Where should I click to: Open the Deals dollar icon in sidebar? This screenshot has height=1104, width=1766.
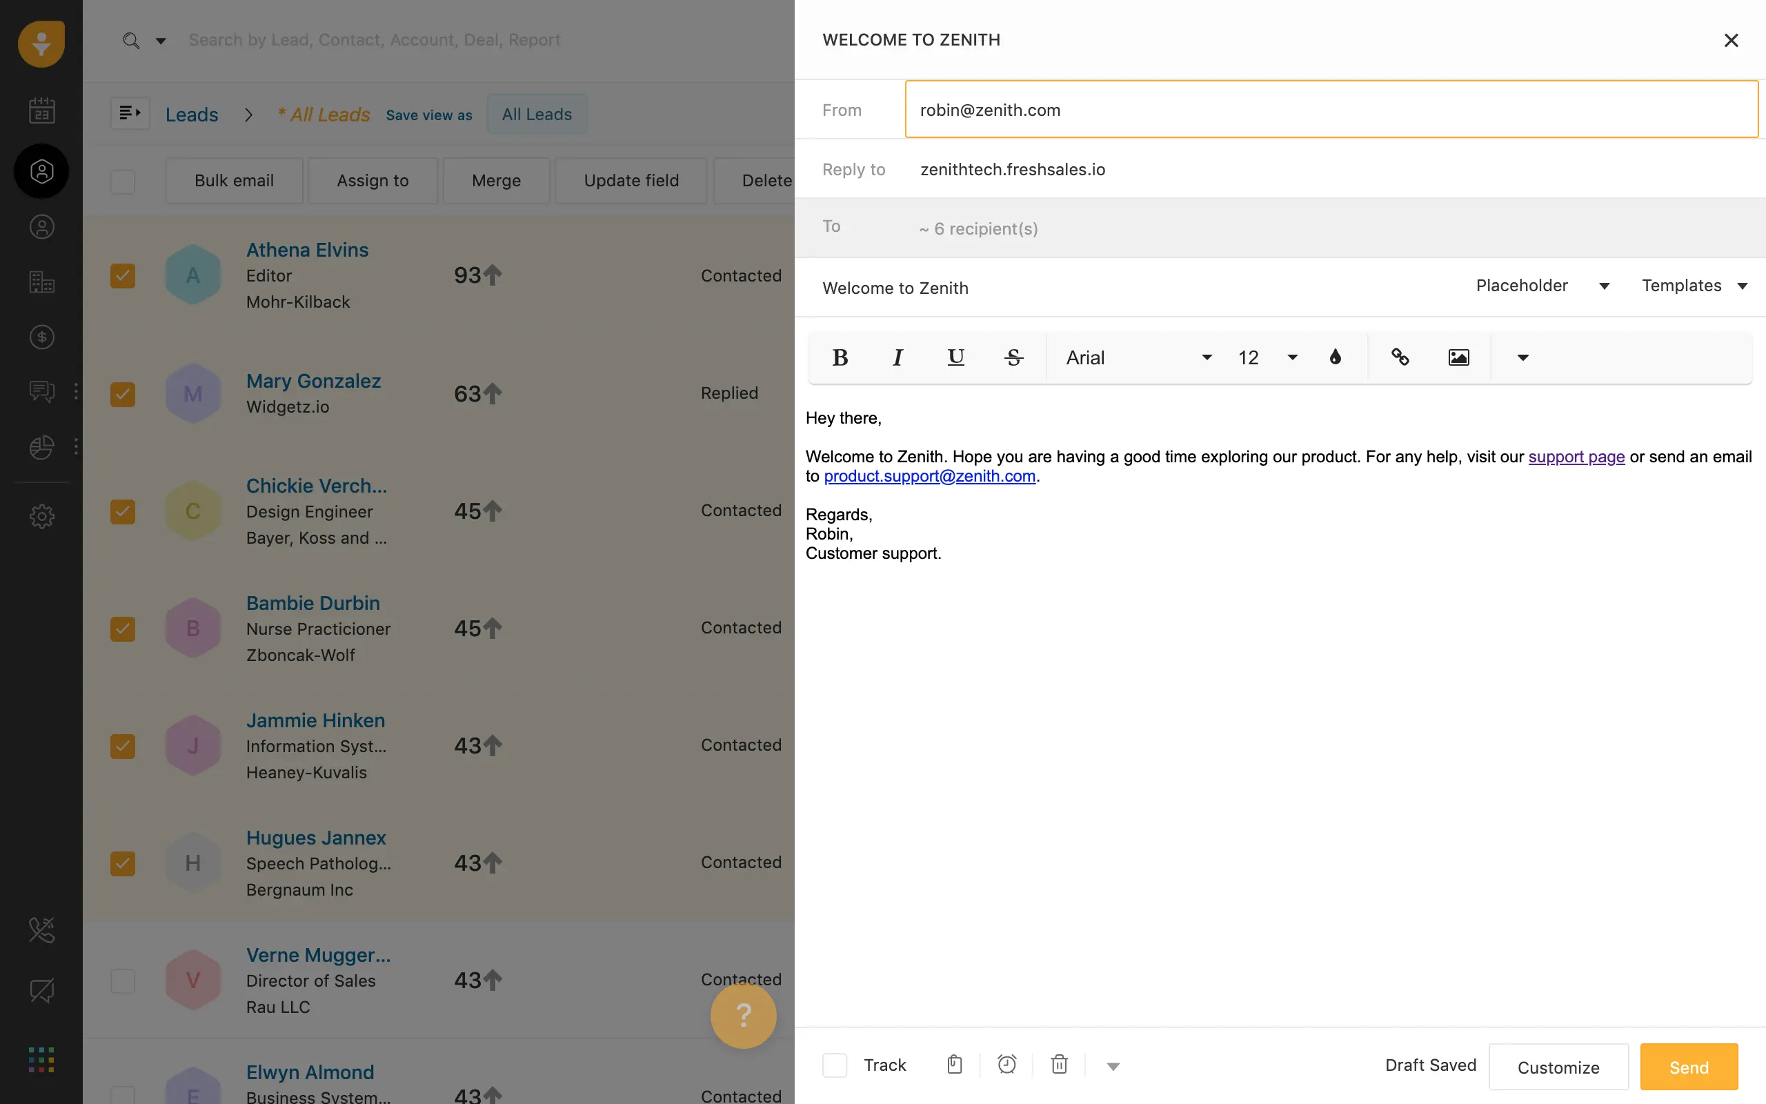point(41,337)
